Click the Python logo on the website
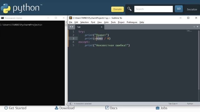 (21, 8)
